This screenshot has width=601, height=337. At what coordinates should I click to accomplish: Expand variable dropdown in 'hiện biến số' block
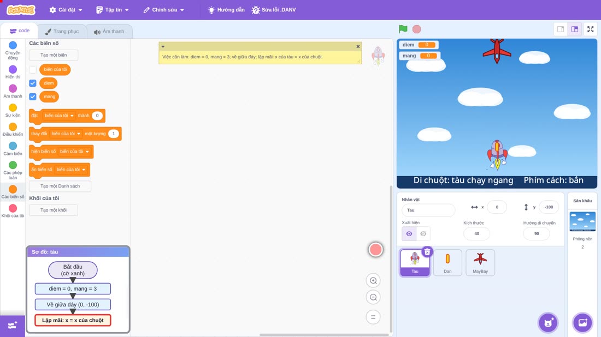[x=74, y=152]
